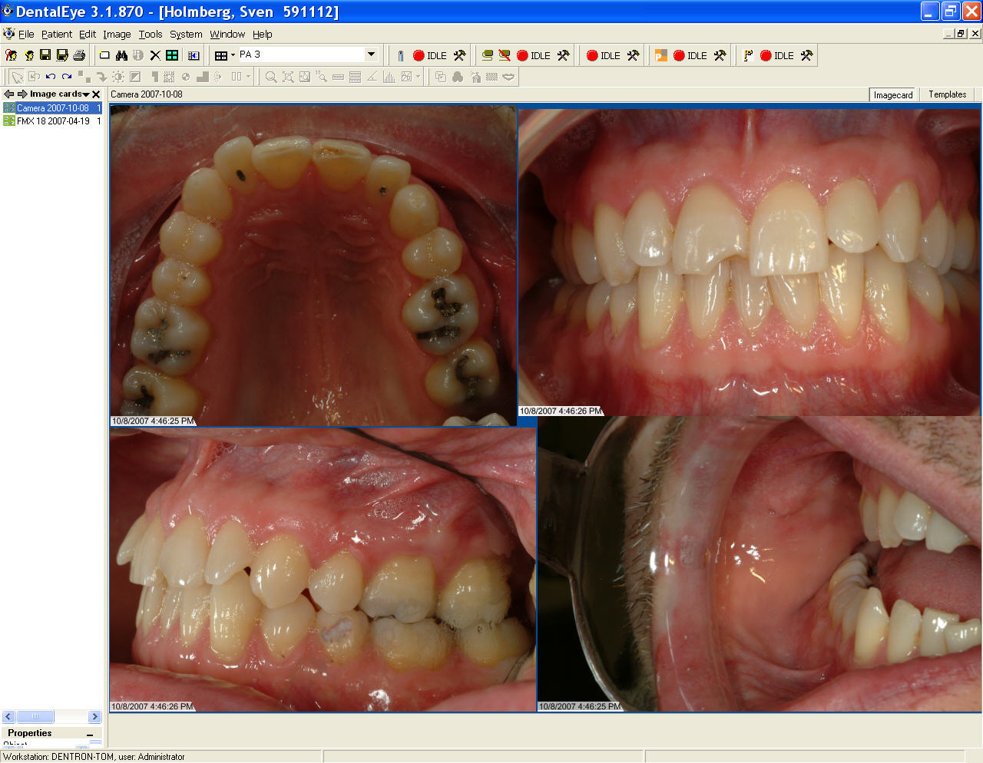983x763 pixels.
Task: Click the new blank image card icon
Action: point(105,55)
